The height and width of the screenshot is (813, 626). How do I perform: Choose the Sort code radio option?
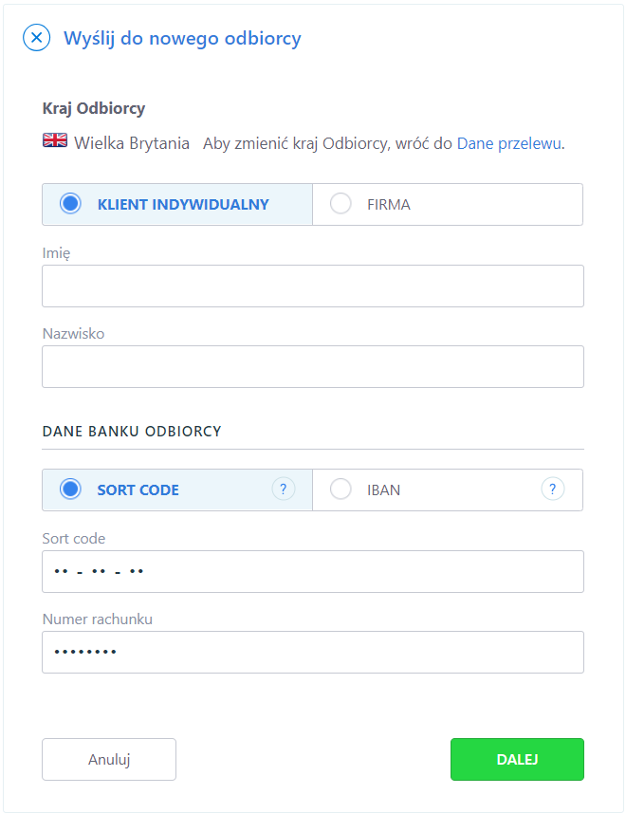tap(70, 489)
